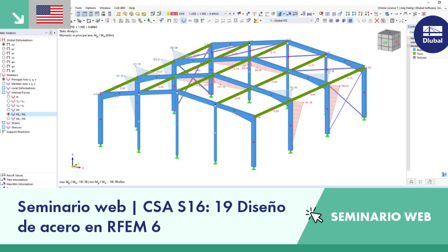This screenshot has width=448, height=252.
Task: Open the 1 - Global XYZ coordinate dropdown
Action: coord(311,21)
